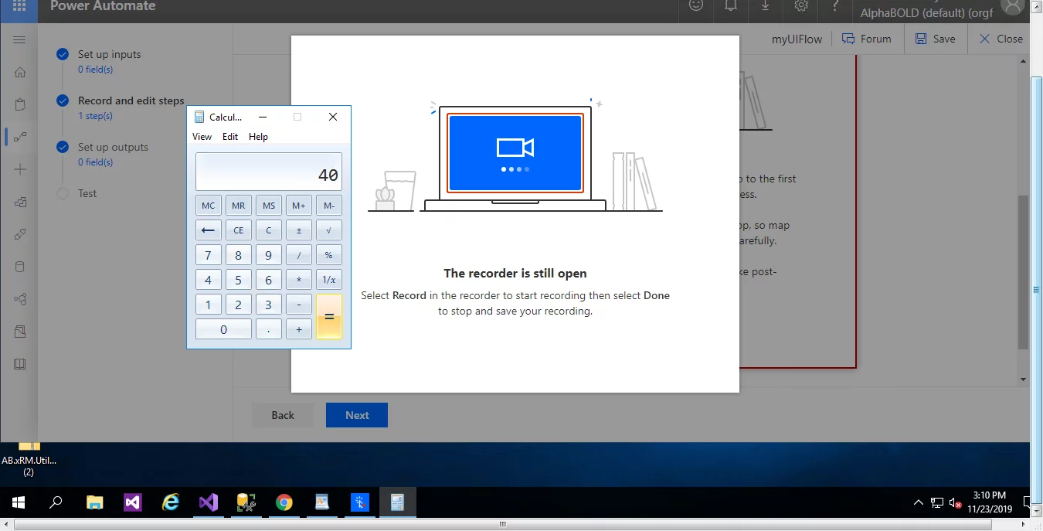Click Calculator plus-minus sign button
This screenshot has height=531, width=1043.
pos(299,230)
